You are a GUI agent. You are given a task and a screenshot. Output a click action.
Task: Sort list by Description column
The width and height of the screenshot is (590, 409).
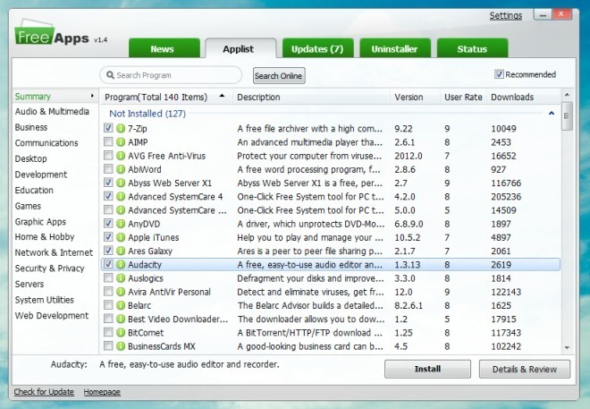312,97
